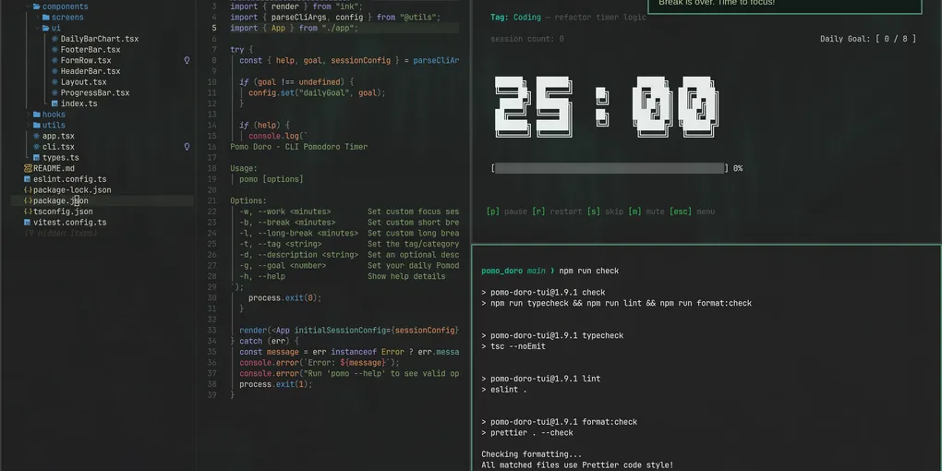This screenshot has height=471, width=942.
Task: Click the React icon beside Layout.tsx
Action: click(54, 82)
